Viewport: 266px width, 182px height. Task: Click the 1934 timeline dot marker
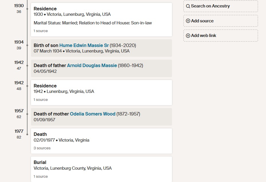coord(27,45)
